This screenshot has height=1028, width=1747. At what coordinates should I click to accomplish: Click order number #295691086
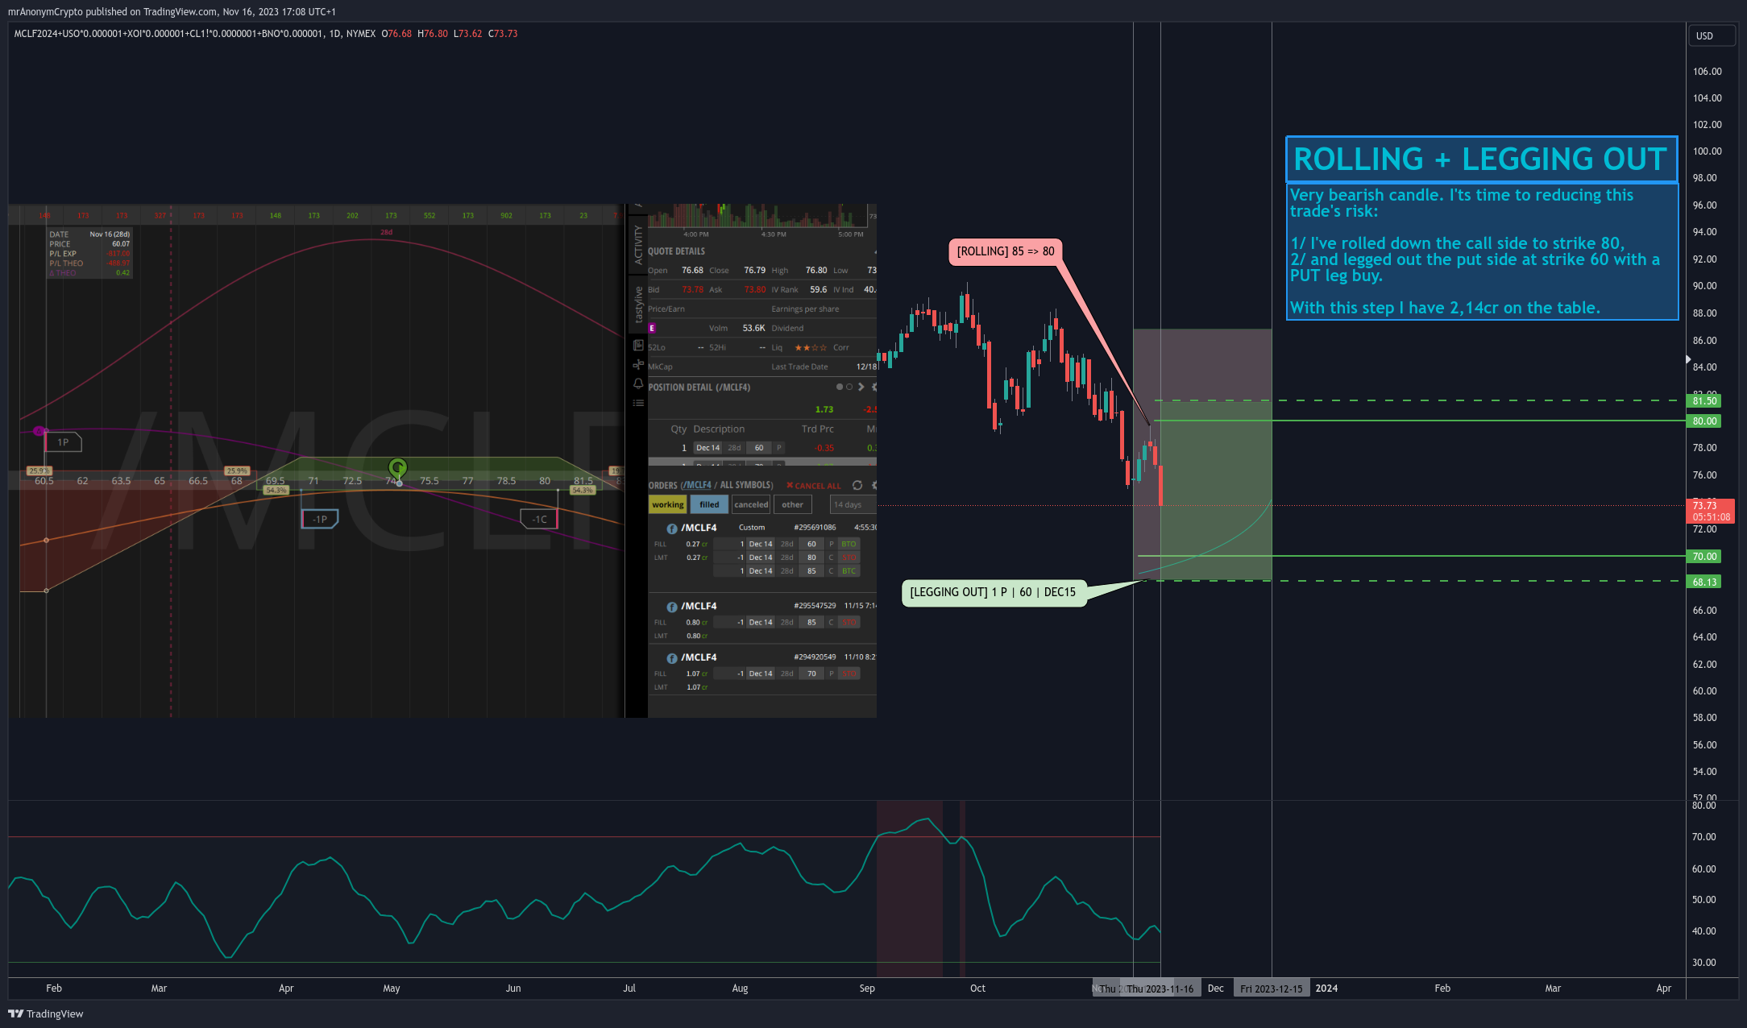(815, 528)
